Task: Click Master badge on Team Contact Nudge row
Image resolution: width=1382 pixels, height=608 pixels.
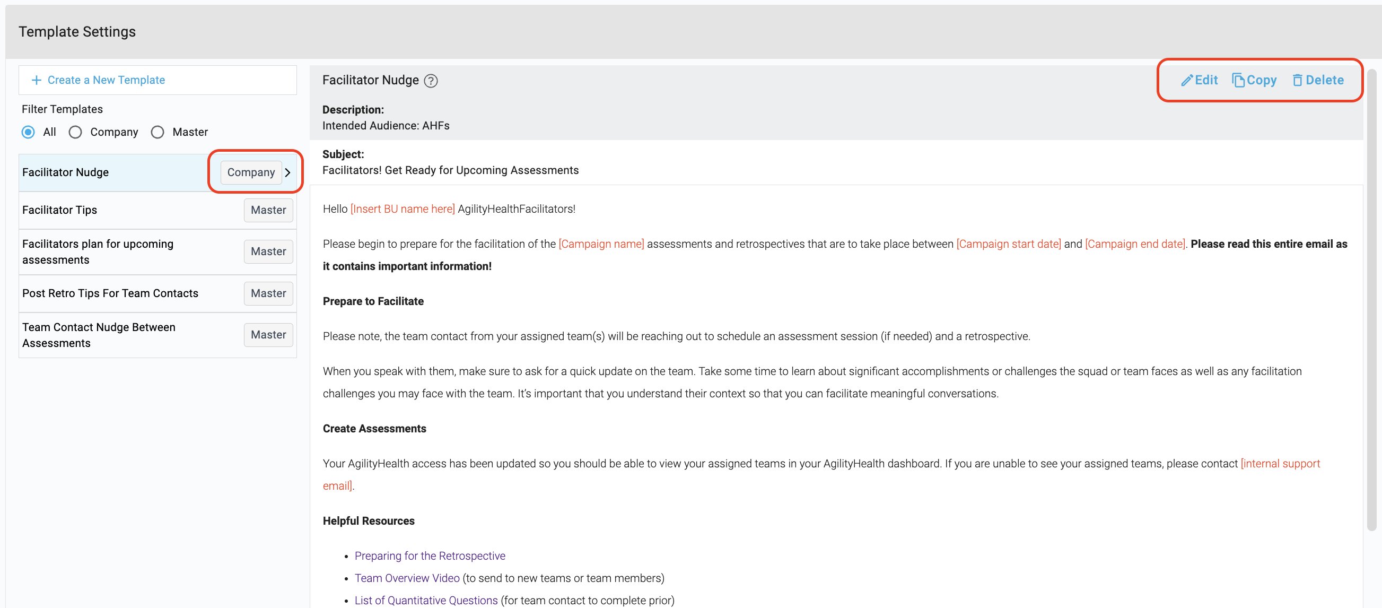Action: click(268, 335)
